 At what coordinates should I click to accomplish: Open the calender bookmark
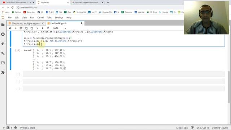pos(140,12)
